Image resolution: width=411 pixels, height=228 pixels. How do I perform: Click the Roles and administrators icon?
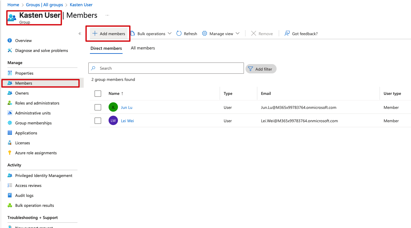click(10, 103)
